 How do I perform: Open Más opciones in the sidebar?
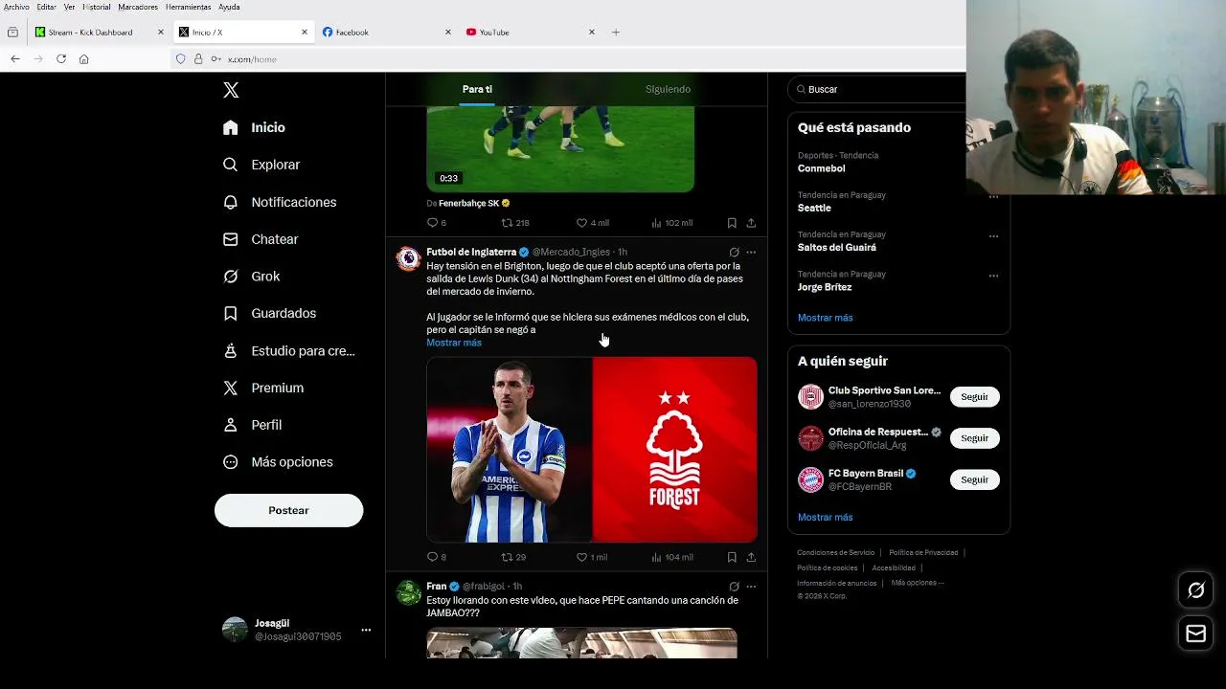[x=278, y=462]
